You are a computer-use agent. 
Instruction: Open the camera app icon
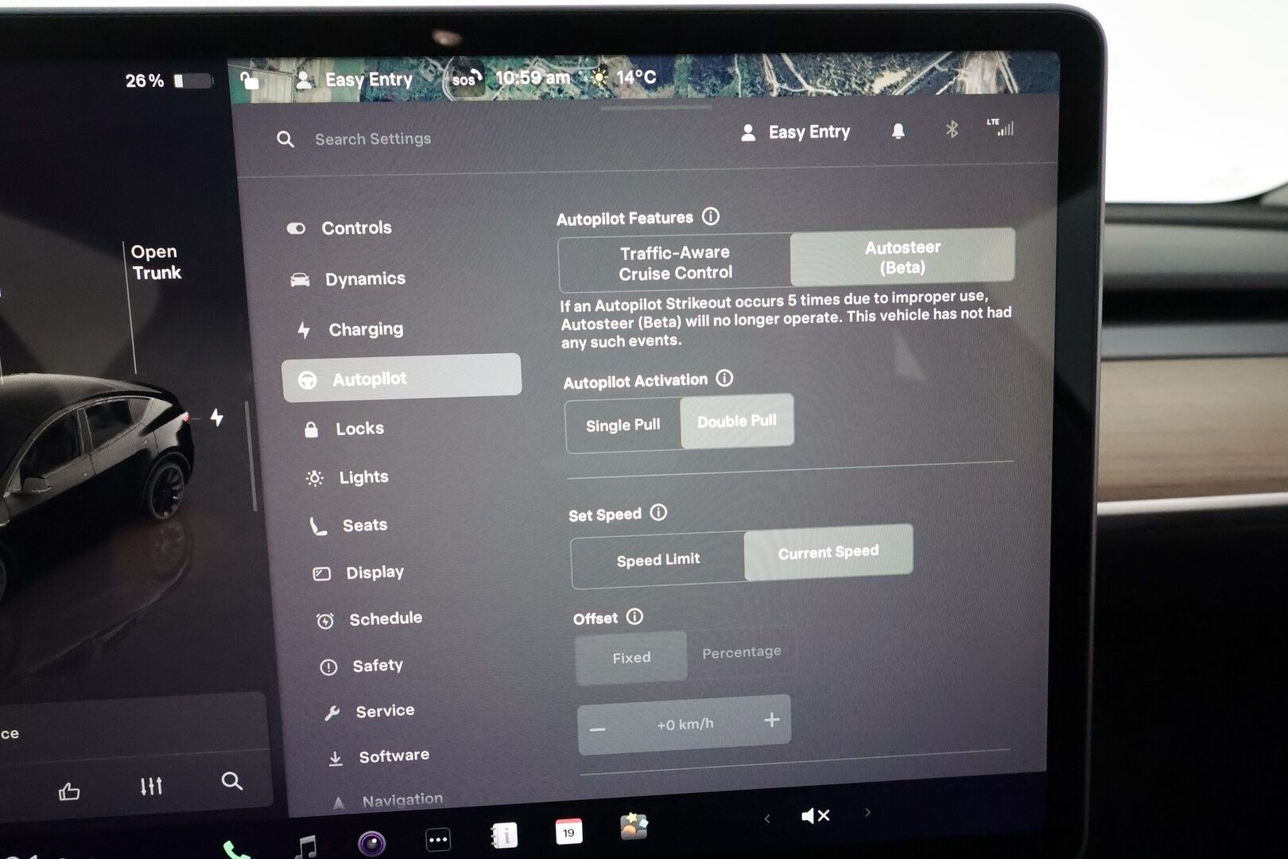371,842
